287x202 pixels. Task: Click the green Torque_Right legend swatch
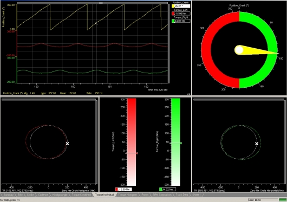click(x=173, y=21)
